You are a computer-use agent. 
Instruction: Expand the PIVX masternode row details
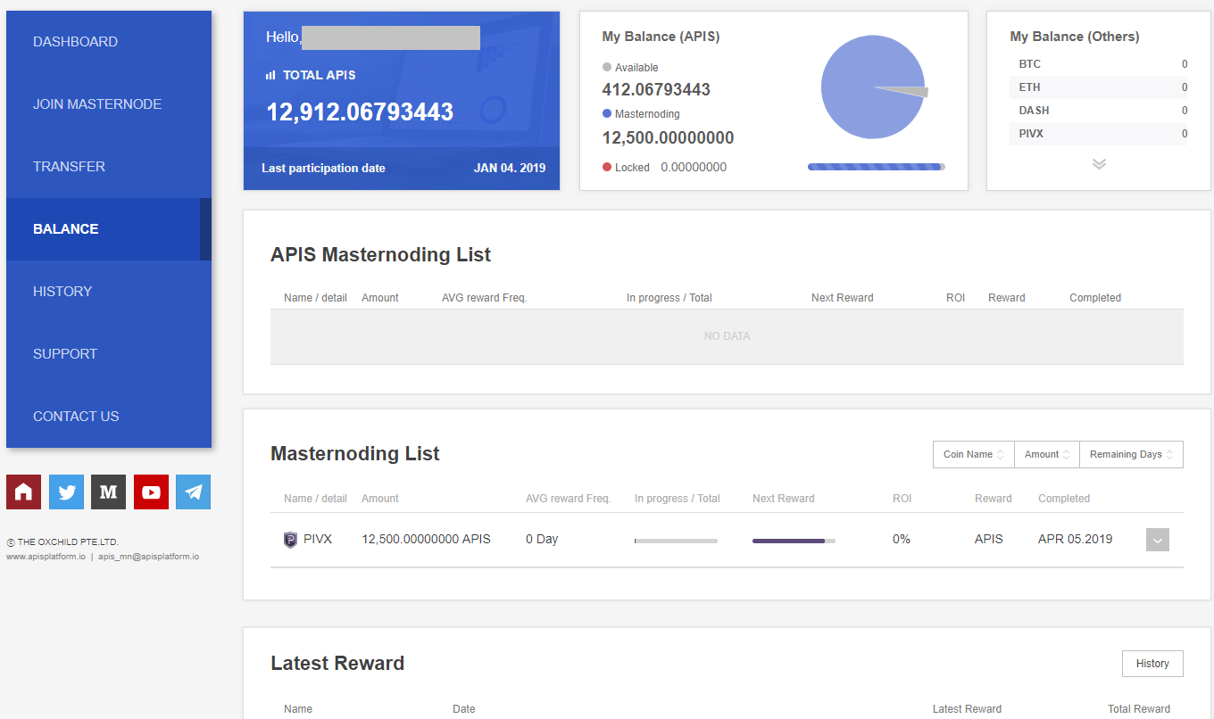[1158, 540]
